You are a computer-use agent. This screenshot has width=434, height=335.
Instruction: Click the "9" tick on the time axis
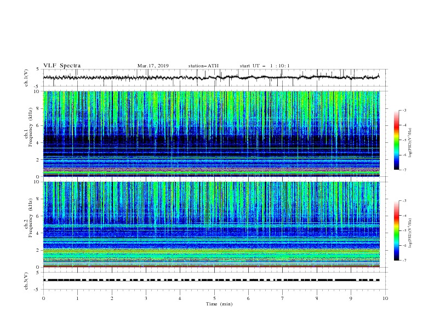(351, 298)
